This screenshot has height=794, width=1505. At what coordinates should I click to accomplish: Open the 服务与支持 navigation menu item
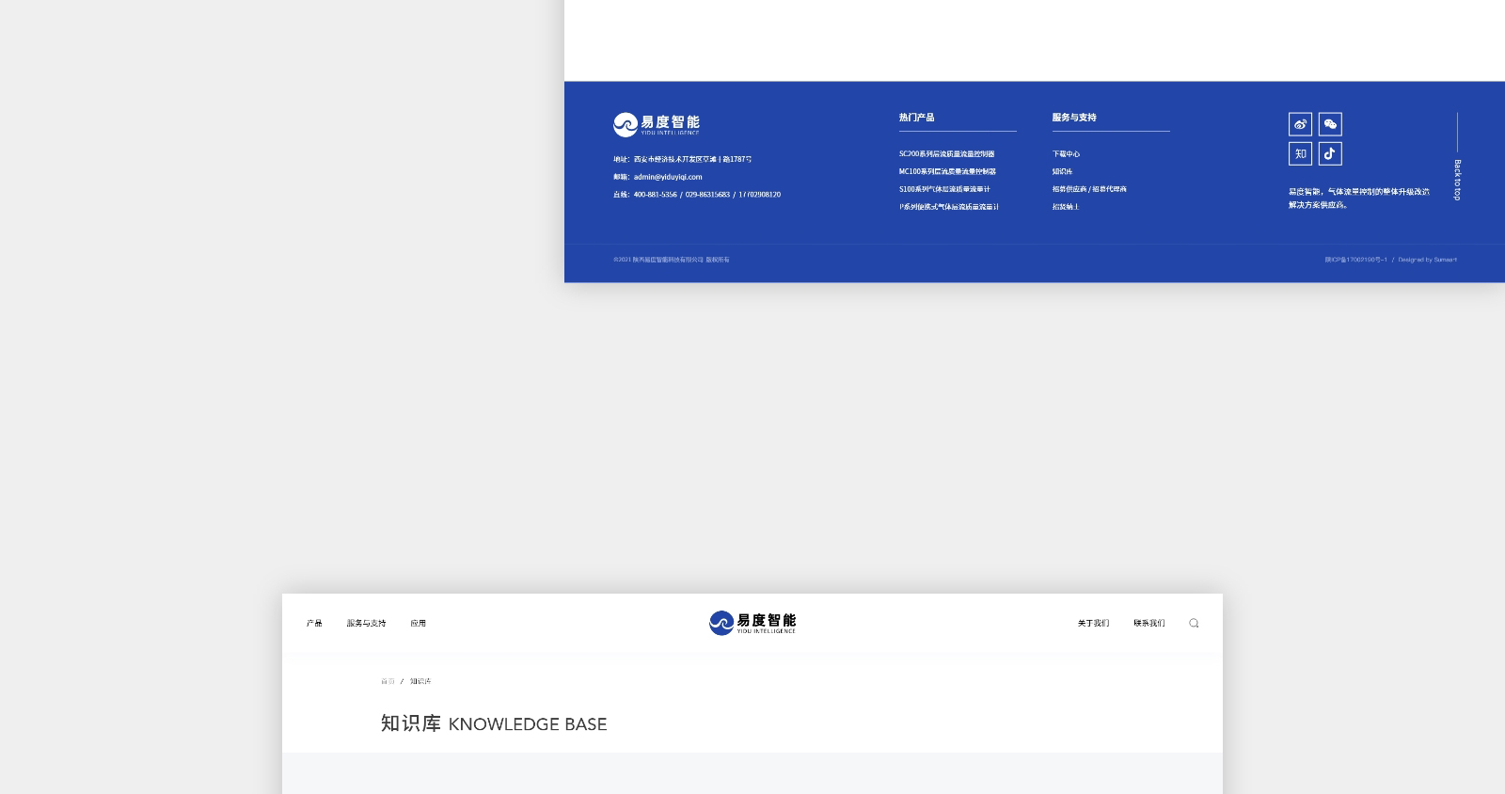[366, 624]
